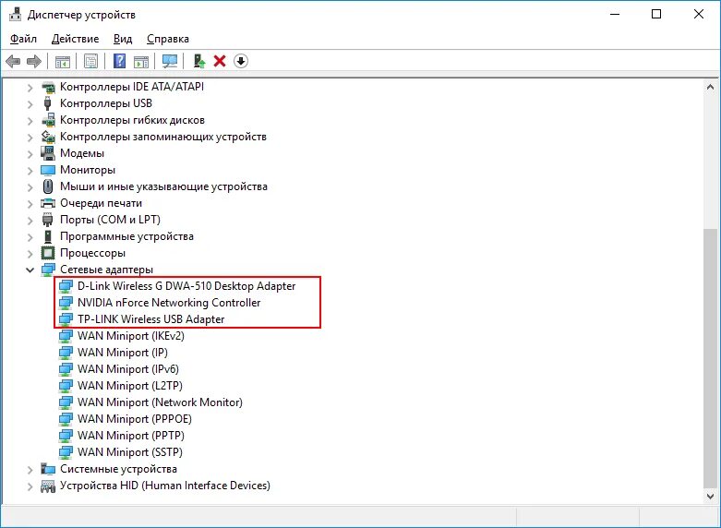Click the Порты (COM и LPT) label
721x528 pixels.
tap(110, 220)
